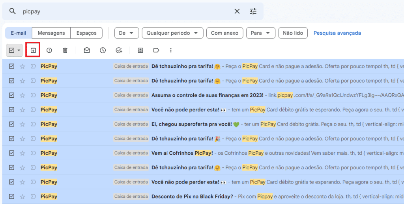Click 'Caixa de entrada' label on 'Ei, chegou superoferta' row
404x204 pixels.
point(131,124)
